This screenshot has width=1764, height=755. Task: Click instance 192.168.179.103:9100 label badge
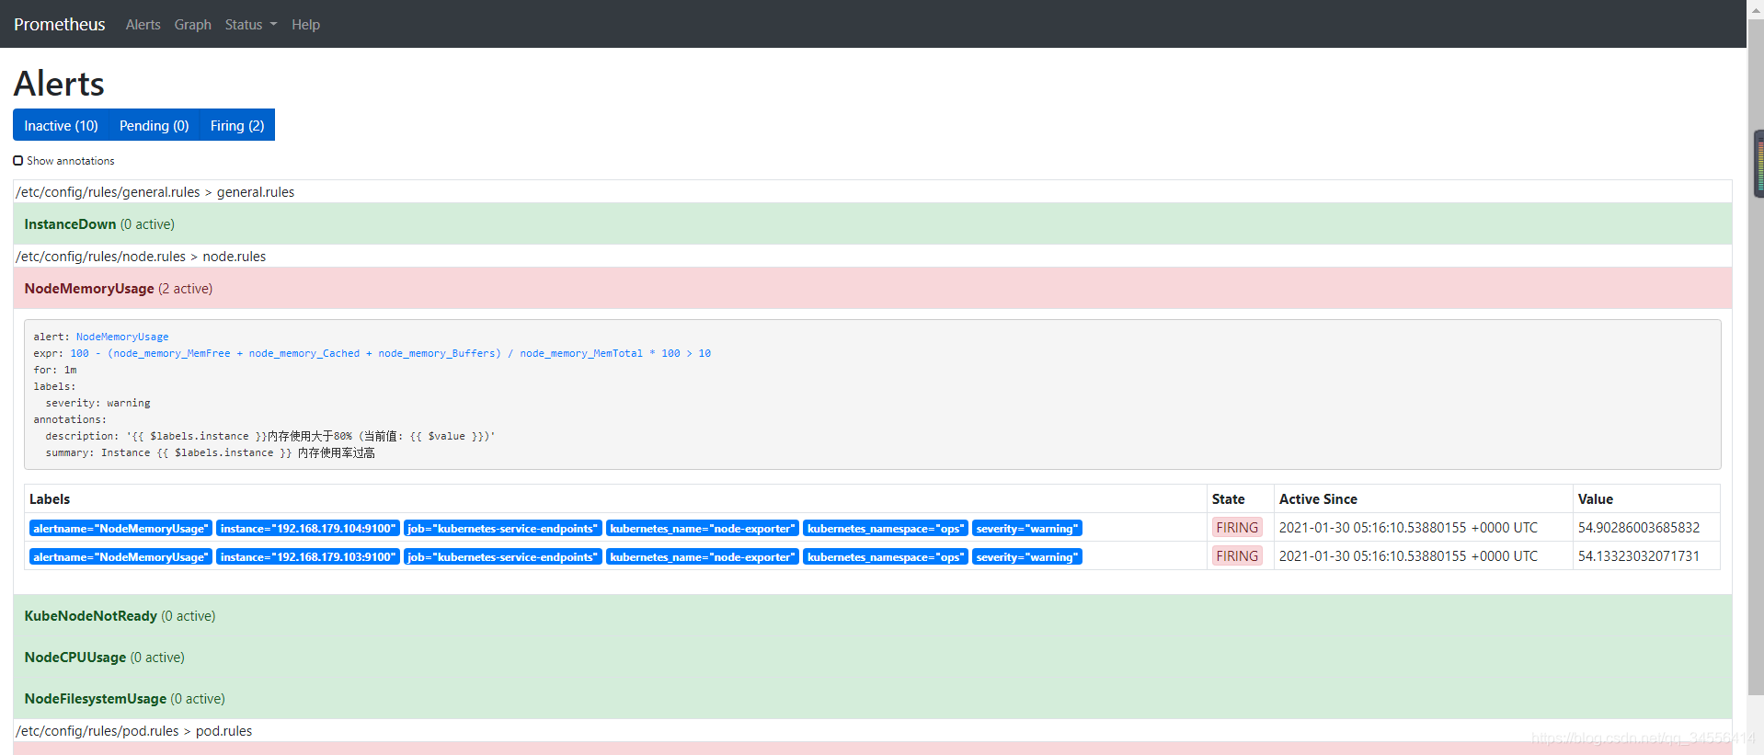[308, 556]
